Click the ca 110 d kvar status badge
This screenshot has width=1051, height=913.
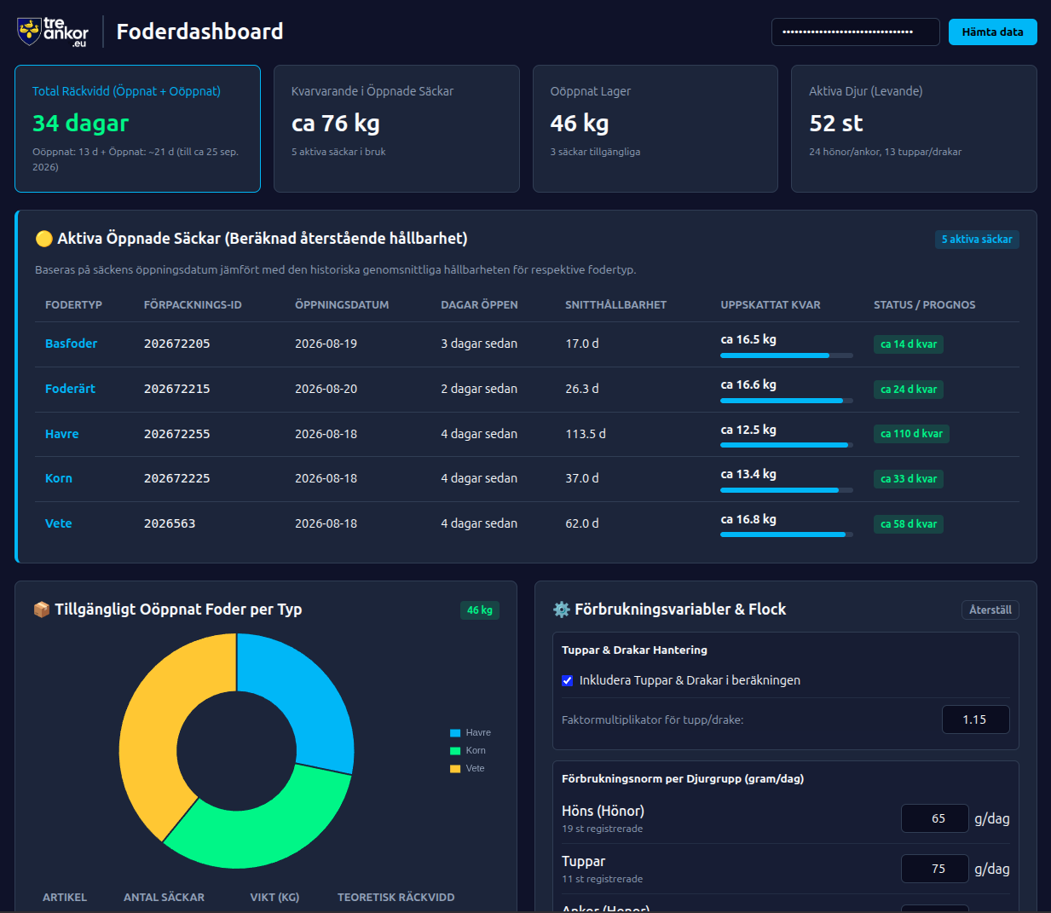pos(911,434)
